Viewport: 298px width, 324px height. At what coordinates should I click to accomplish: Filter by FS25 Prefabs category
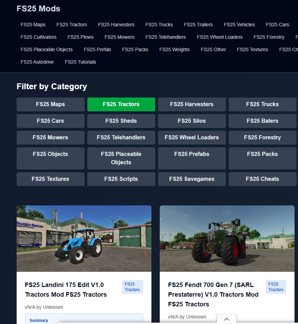point(192,158)
